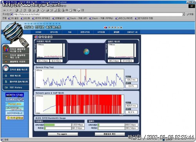196x142 pixels.
Task: Click the Portal Site banner
Action: [x=15, y=104]
